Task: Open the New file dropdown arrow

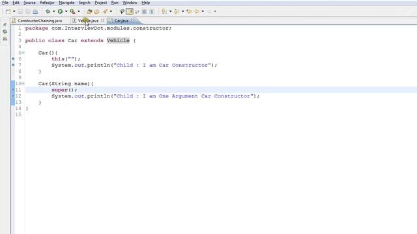Action: 14,12
